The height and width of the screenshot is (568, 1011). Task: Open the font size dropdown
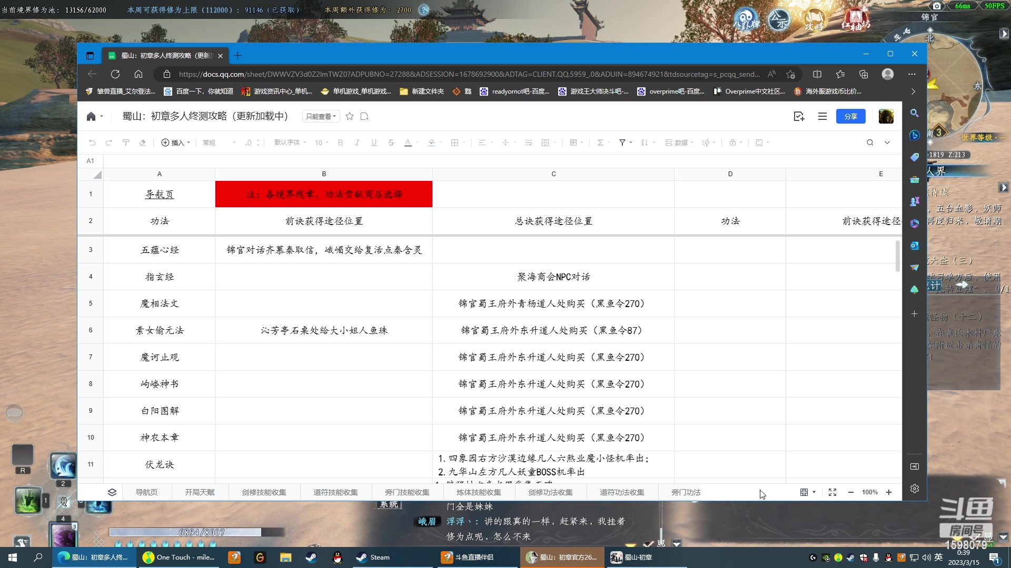click(x=320, y=143)
